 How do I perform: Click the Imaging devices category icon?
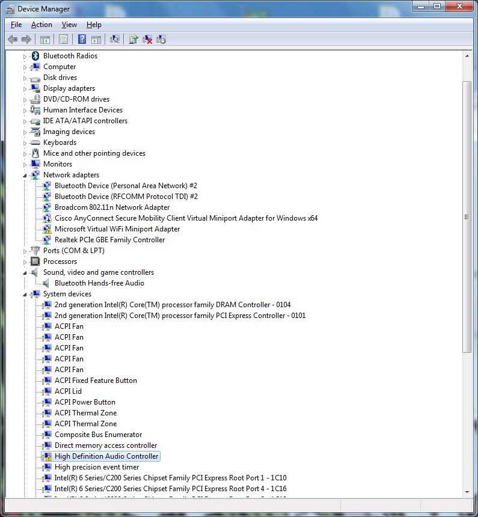35,132
